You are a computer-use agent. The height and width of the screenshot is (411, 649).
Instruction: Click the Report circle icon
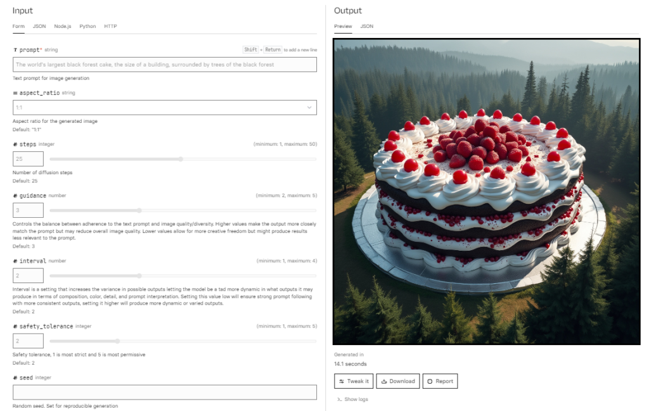pos(430,381)
